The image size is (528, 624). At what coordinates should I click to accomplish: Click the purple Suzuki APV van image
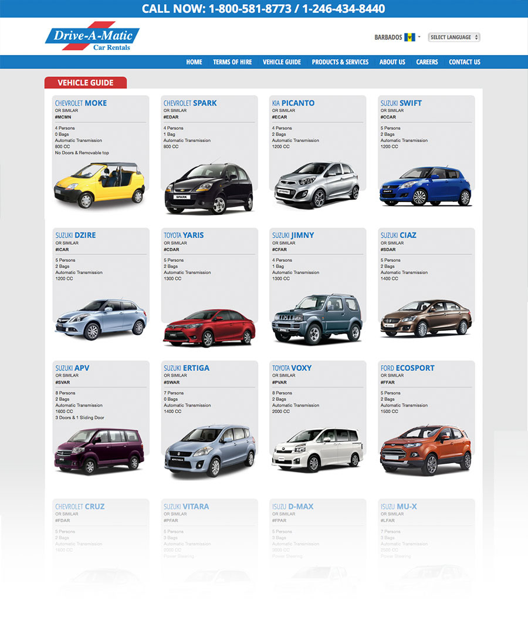click(x=99, y=451)
